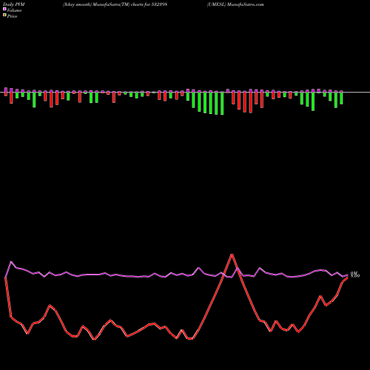Click the Price legend color swatch

[x=4, y=16]
